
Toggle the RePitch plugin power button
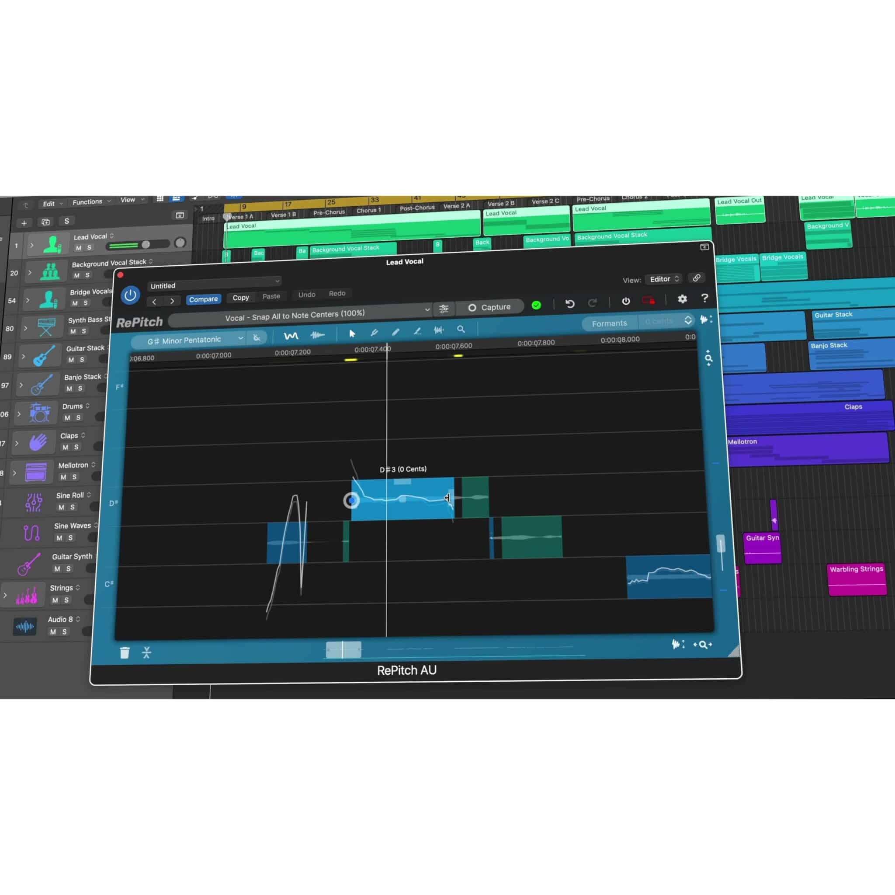pos(130,295)
